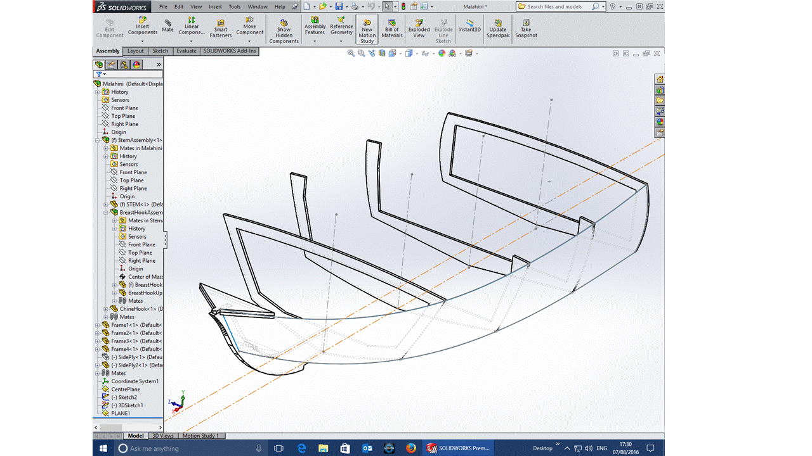The image size is (812, 456).
Task: Open Motion Study 1 tab
Action: tap(200, 436)
